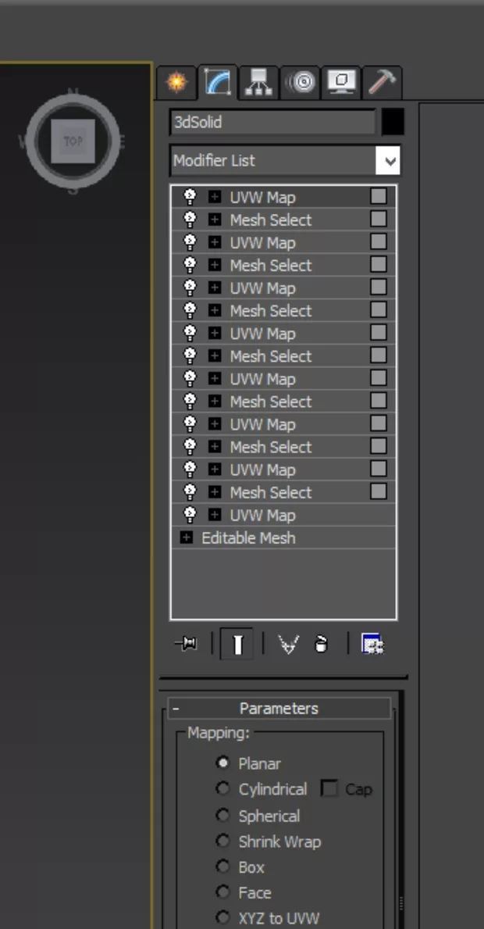Select the topmost Mesh Select modifier
The image size is (484, 929).
coord(270,220)
